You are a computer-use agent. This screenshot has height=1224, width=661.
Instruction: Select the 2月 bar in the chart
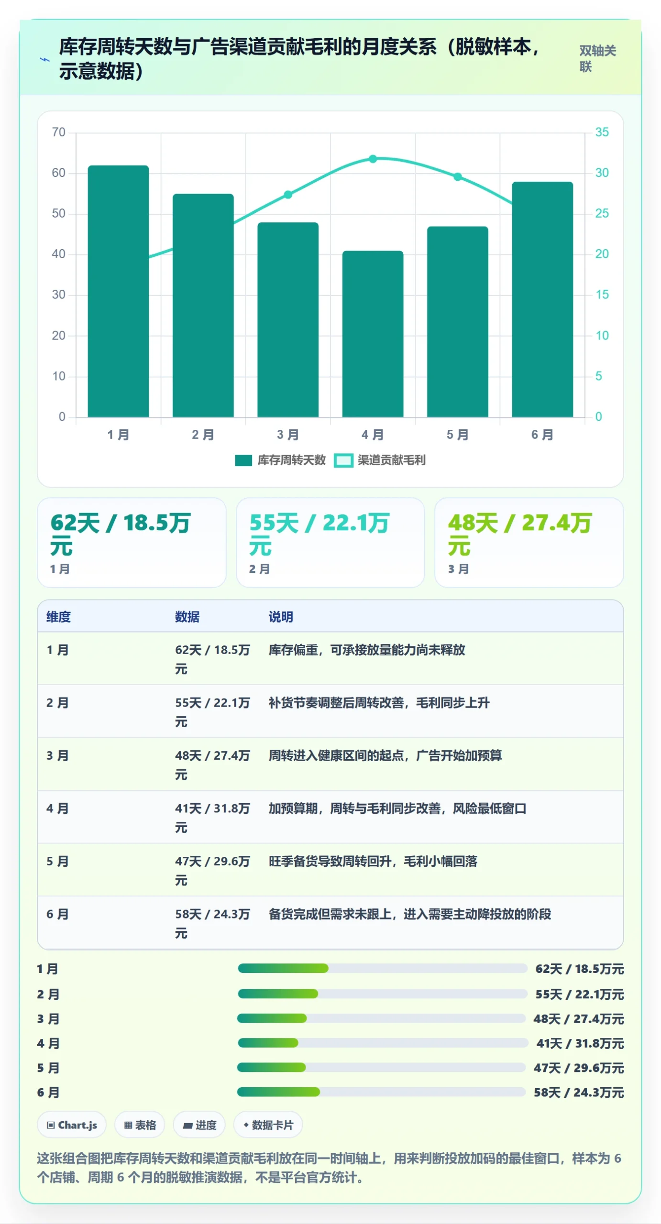click(x=203, y=306)
